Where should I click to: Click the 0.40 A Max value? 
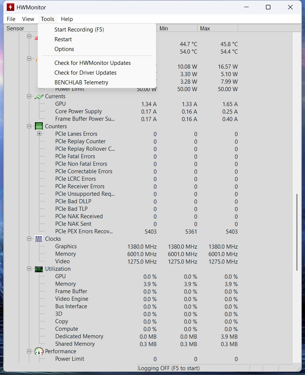(230, 119)
